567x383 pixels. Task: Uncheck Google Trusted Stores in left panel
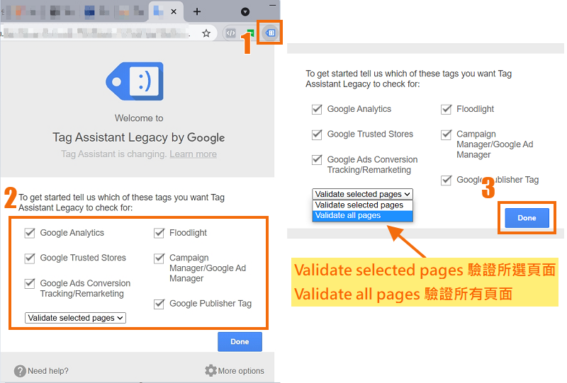(30, 258)
